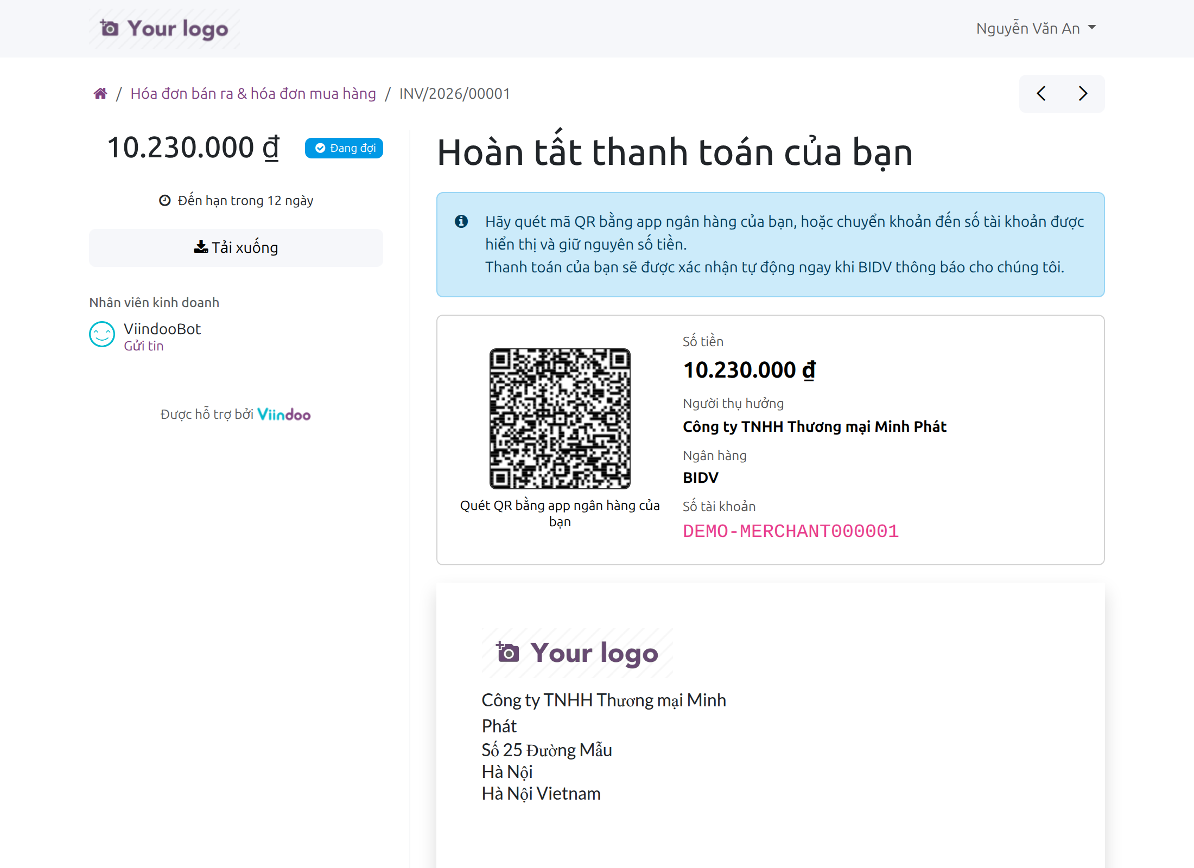
Task: Click the home icon in breadcrumb
Action: [x=100, y=93]
